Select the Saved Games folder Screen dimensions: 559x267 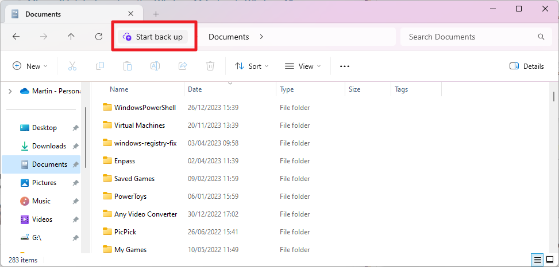coord(134,178)
